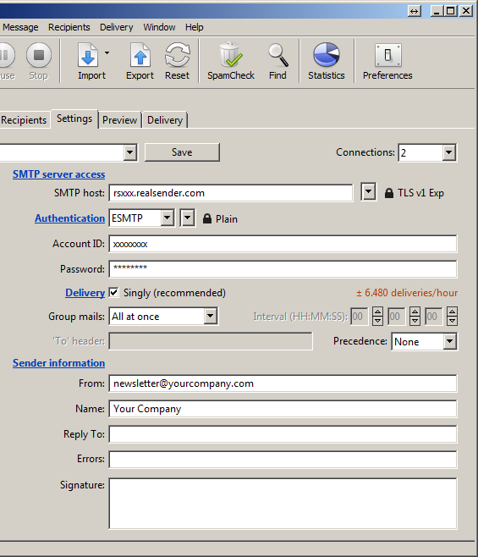Open the Group mails dropdown
This screenshot has height=557, width=478.
coord(210,316)
